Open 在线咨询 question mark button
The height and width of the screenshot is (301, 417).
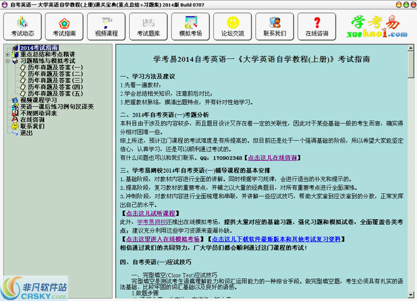317,26
